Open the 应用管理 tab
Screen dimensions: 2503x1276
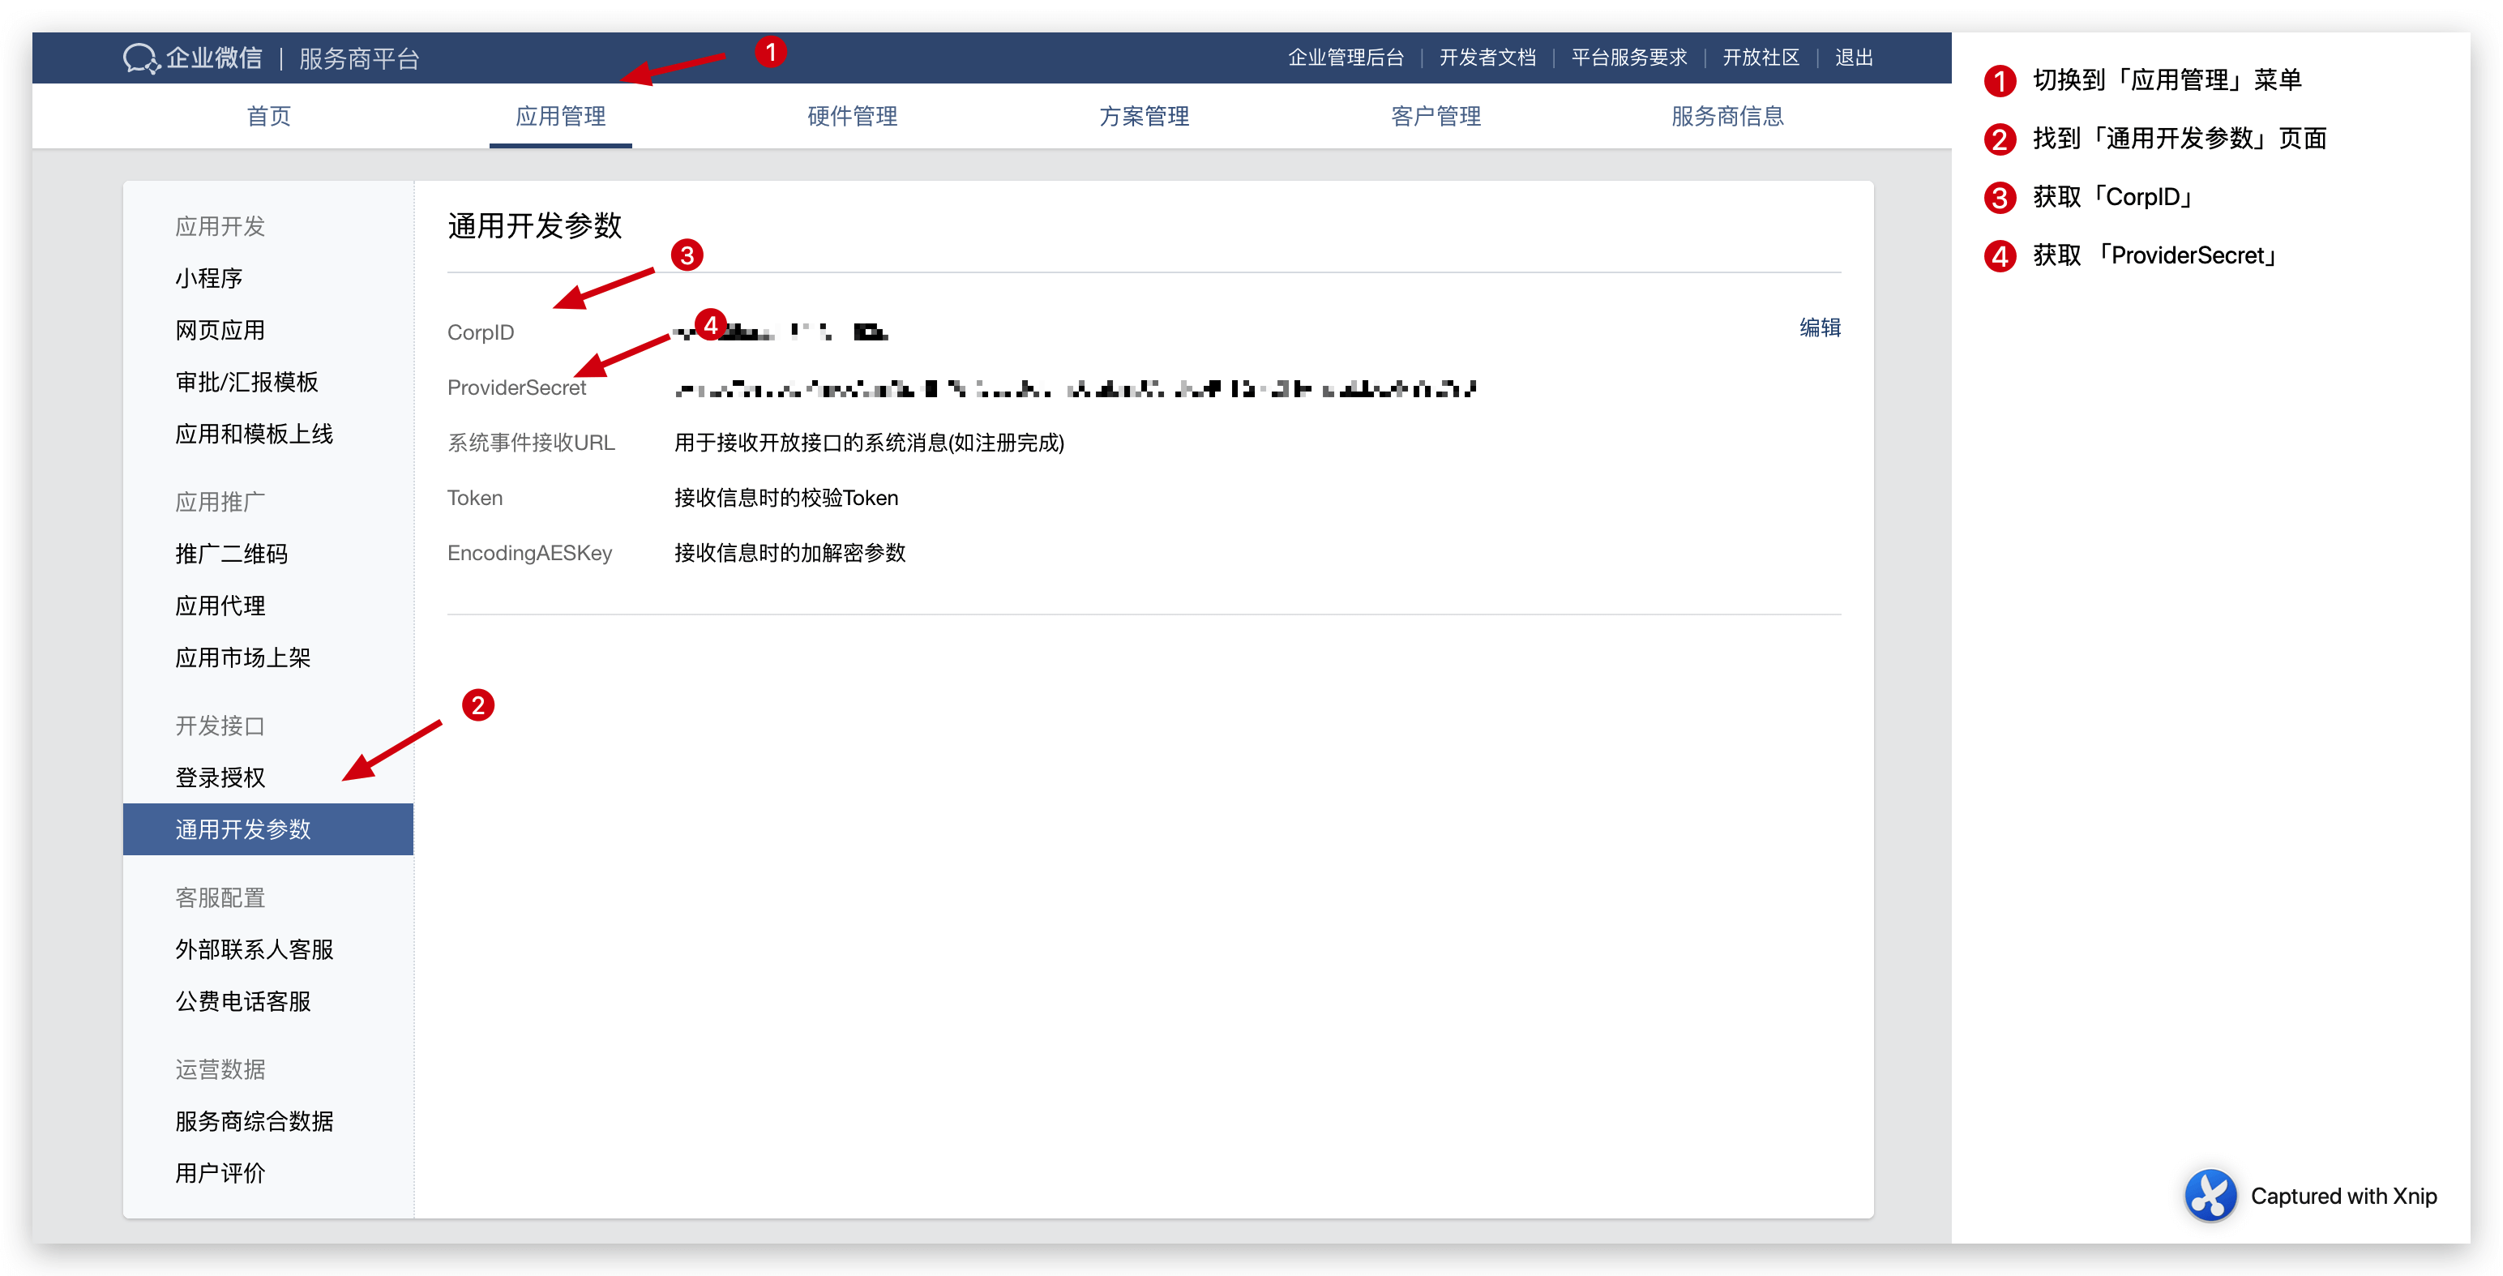(x=559, y=117)
